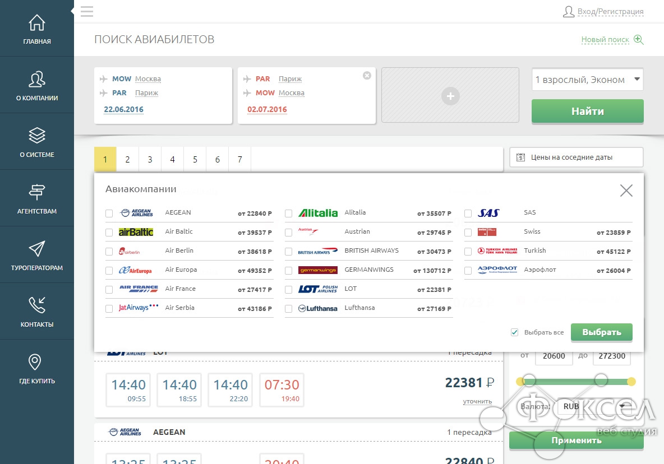
Task: Click the SAS logo
Action: click(x=488, y=213)
